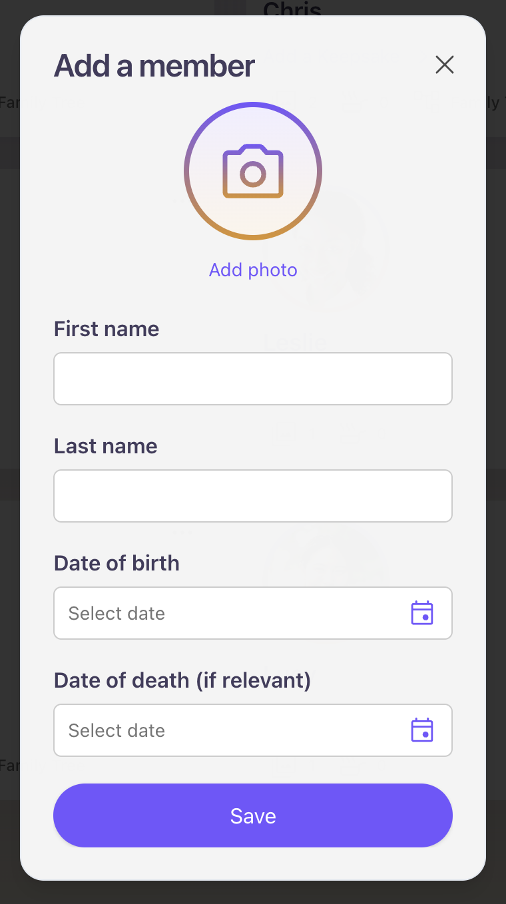
Task: Open the Date of birth calendar picker icon
Action: (422, 613)
